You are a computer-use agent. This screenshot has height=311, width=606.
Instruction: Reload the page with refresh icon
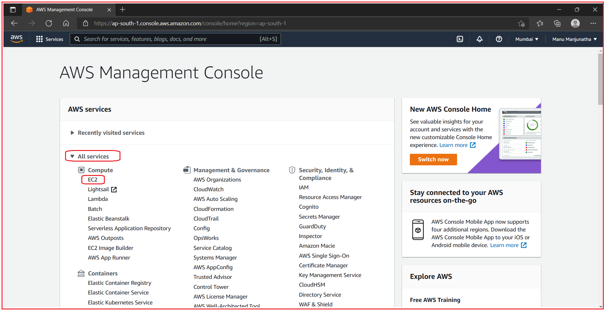[x=49, y=23]
